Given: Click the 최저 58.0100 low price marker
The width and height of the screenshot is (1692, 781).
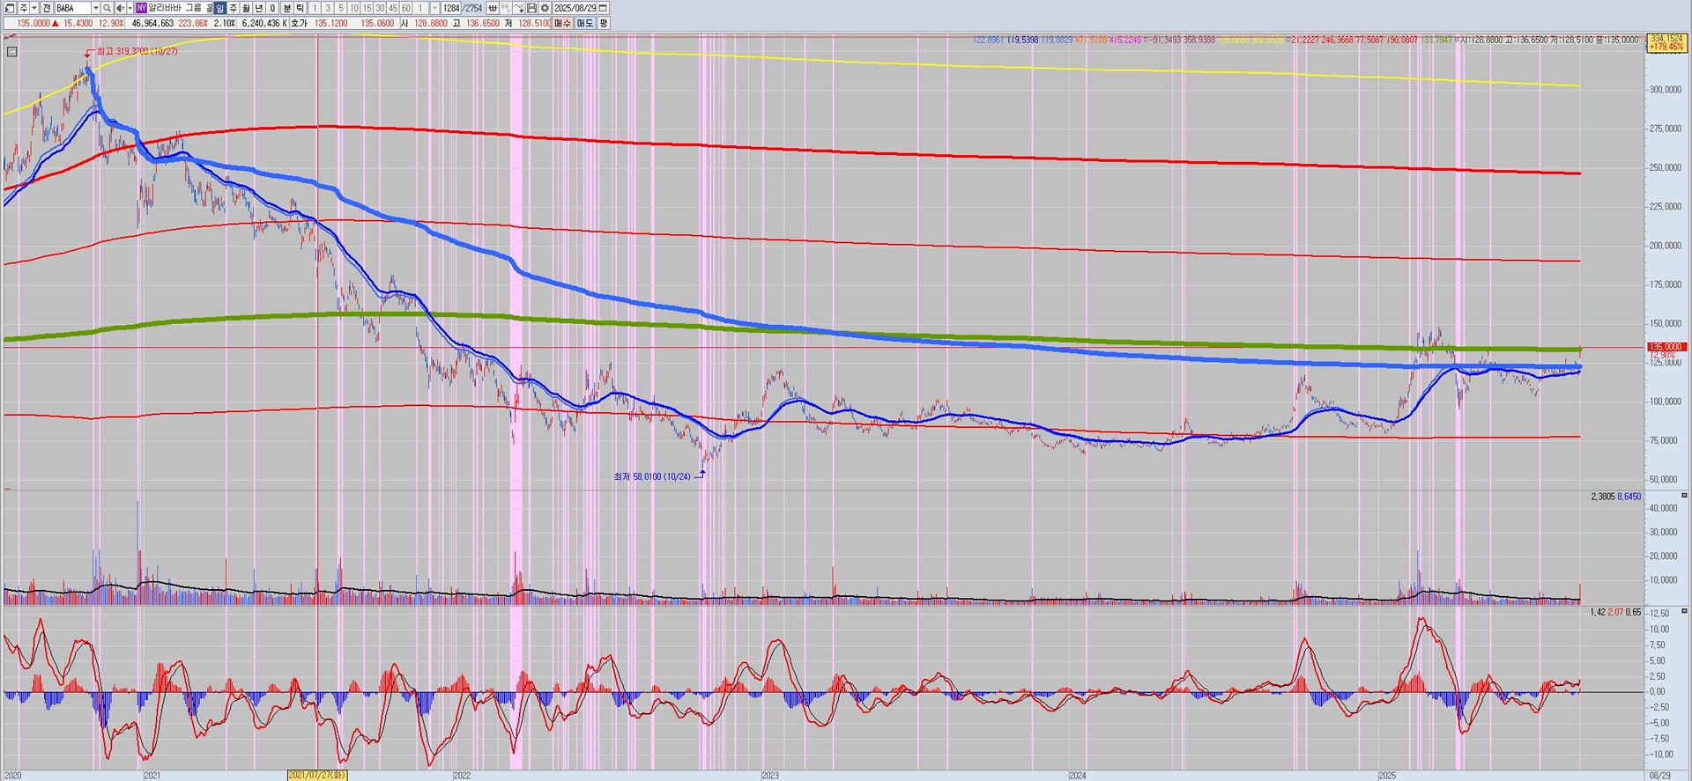Looking at the screenshot, I should pyautogui.click(x=652, y=476).
